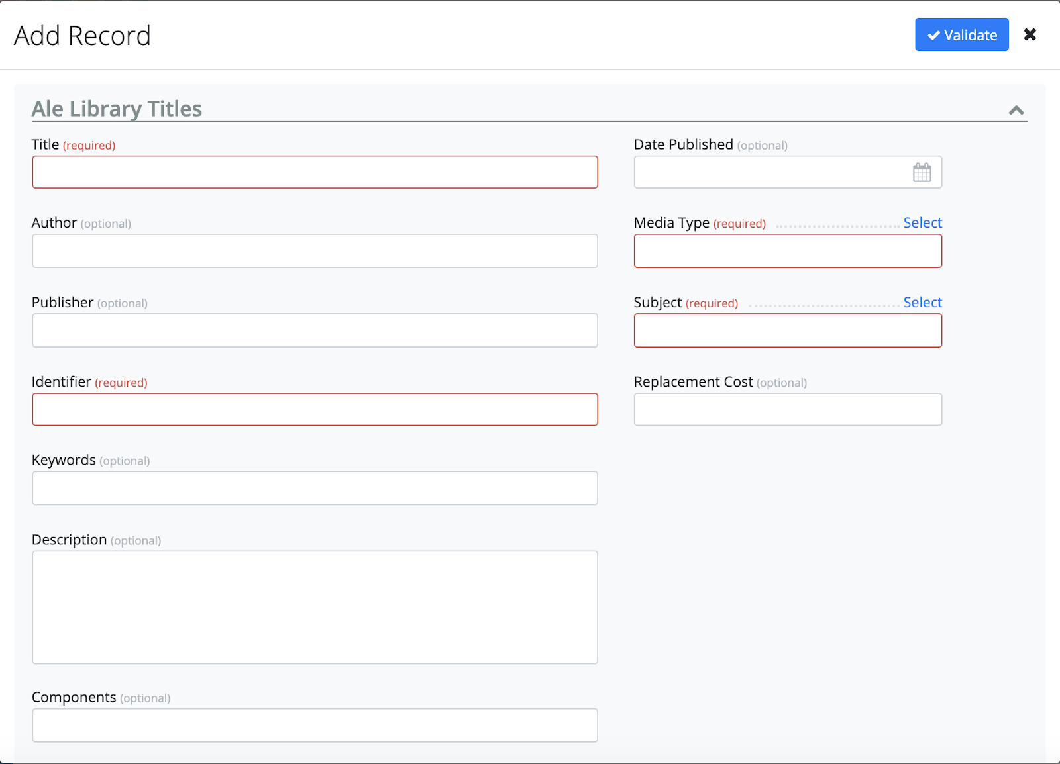
Task: Click the Date Published (optional) label
Action: [711, 144]
